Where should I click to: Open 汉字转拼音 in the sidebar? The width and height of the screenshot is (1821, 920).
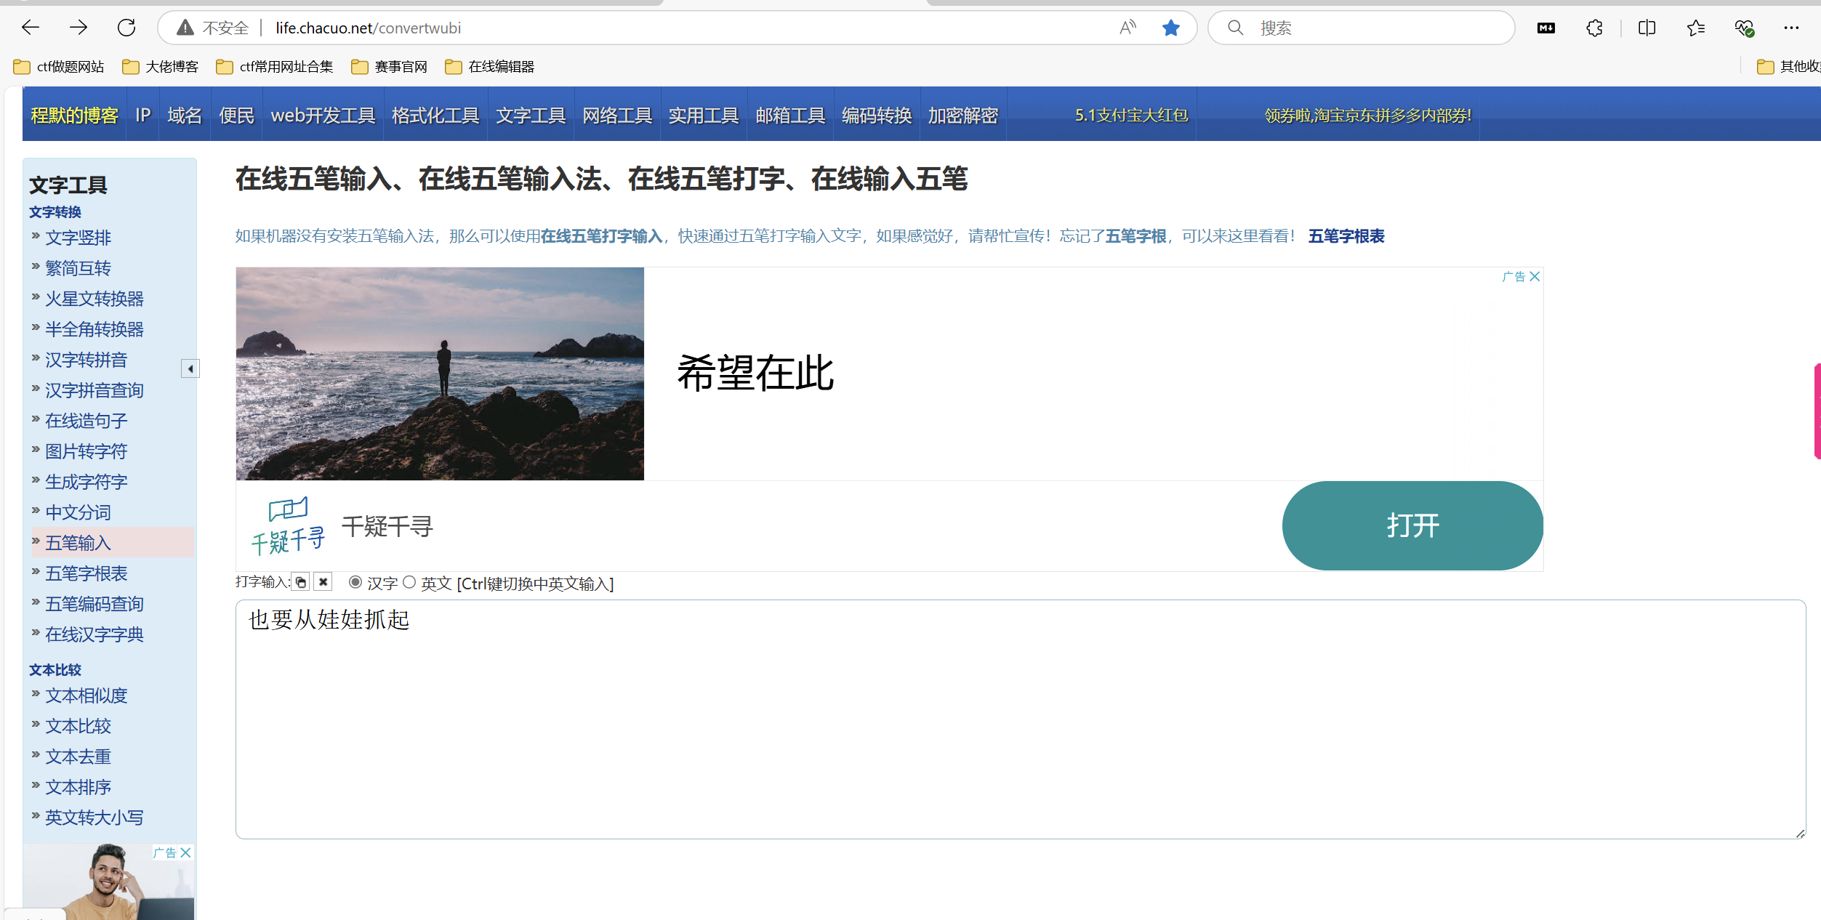[86, 360]
